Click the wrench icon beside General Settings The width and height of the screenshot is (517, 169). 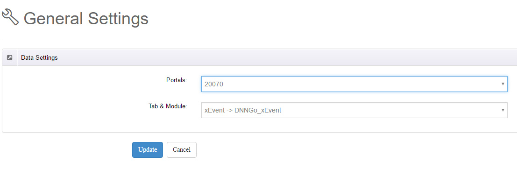click(10, 17)
